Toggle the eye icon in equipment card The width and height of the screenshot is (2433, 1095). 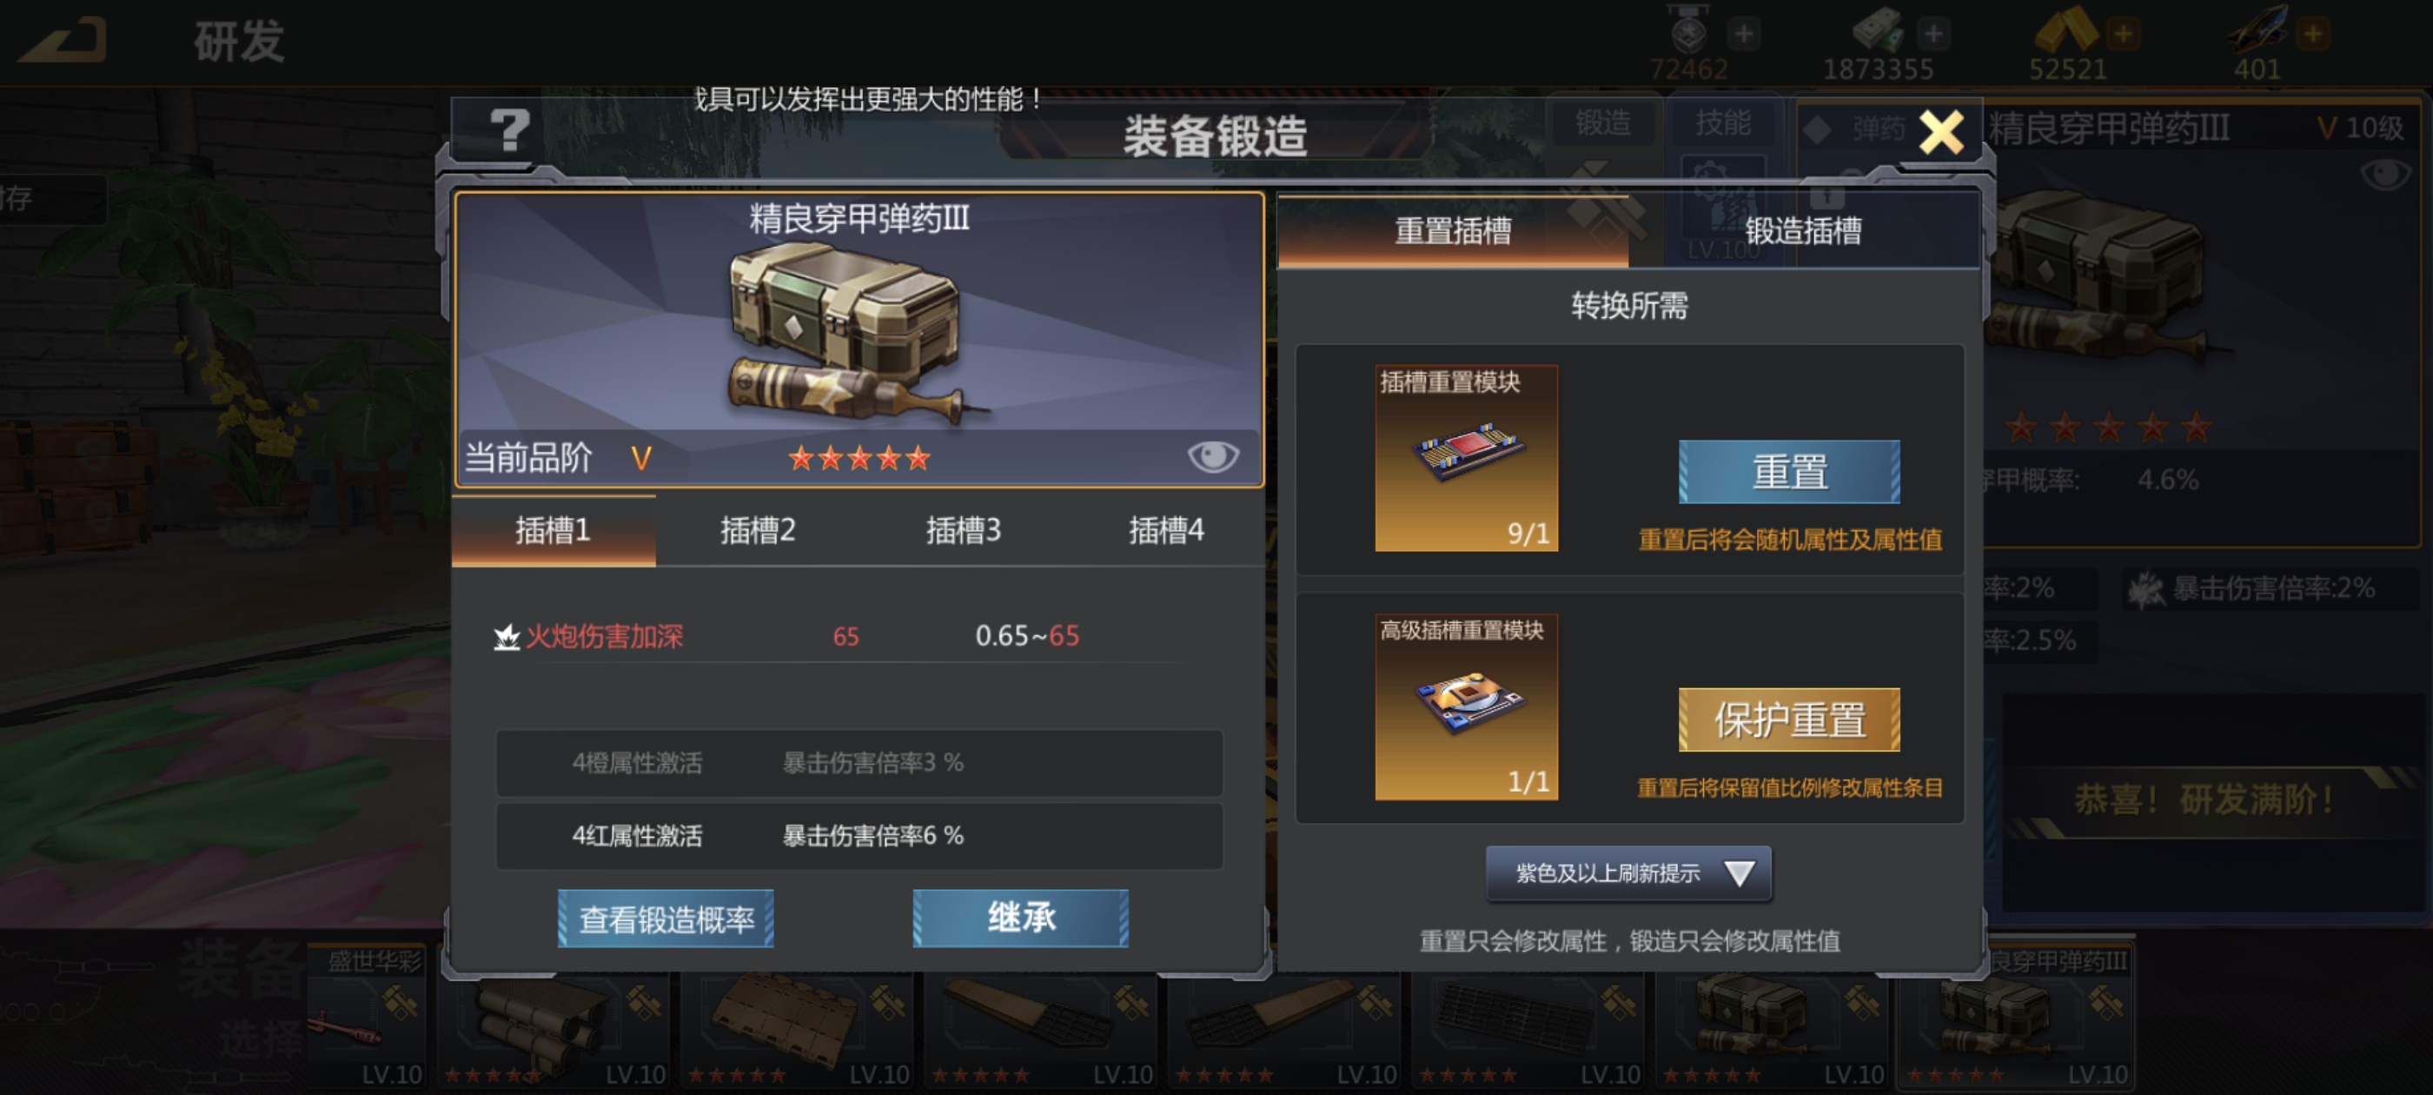point(1213,456)
